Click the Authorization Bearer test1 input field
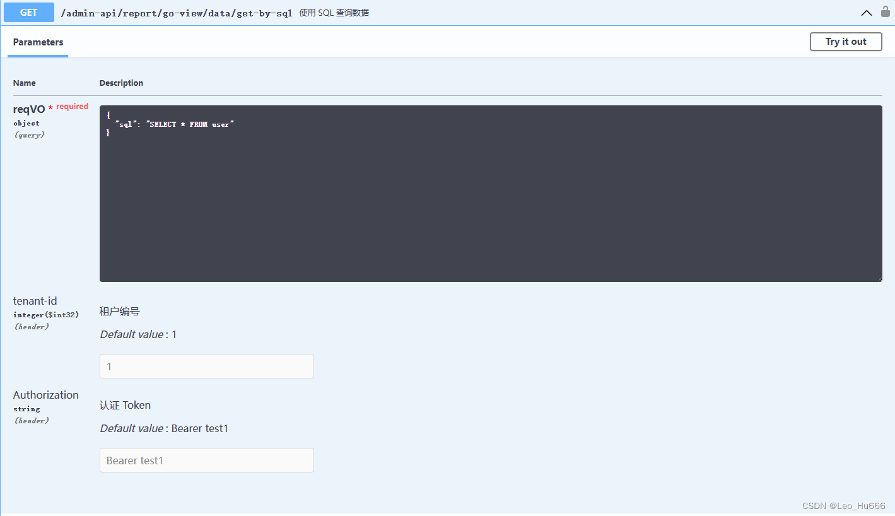 [206, 460]
